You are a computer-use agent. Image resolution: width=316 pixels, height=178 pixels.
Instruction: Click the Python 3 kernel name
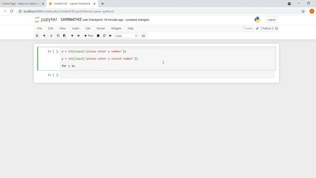click(x=268, y=29)
